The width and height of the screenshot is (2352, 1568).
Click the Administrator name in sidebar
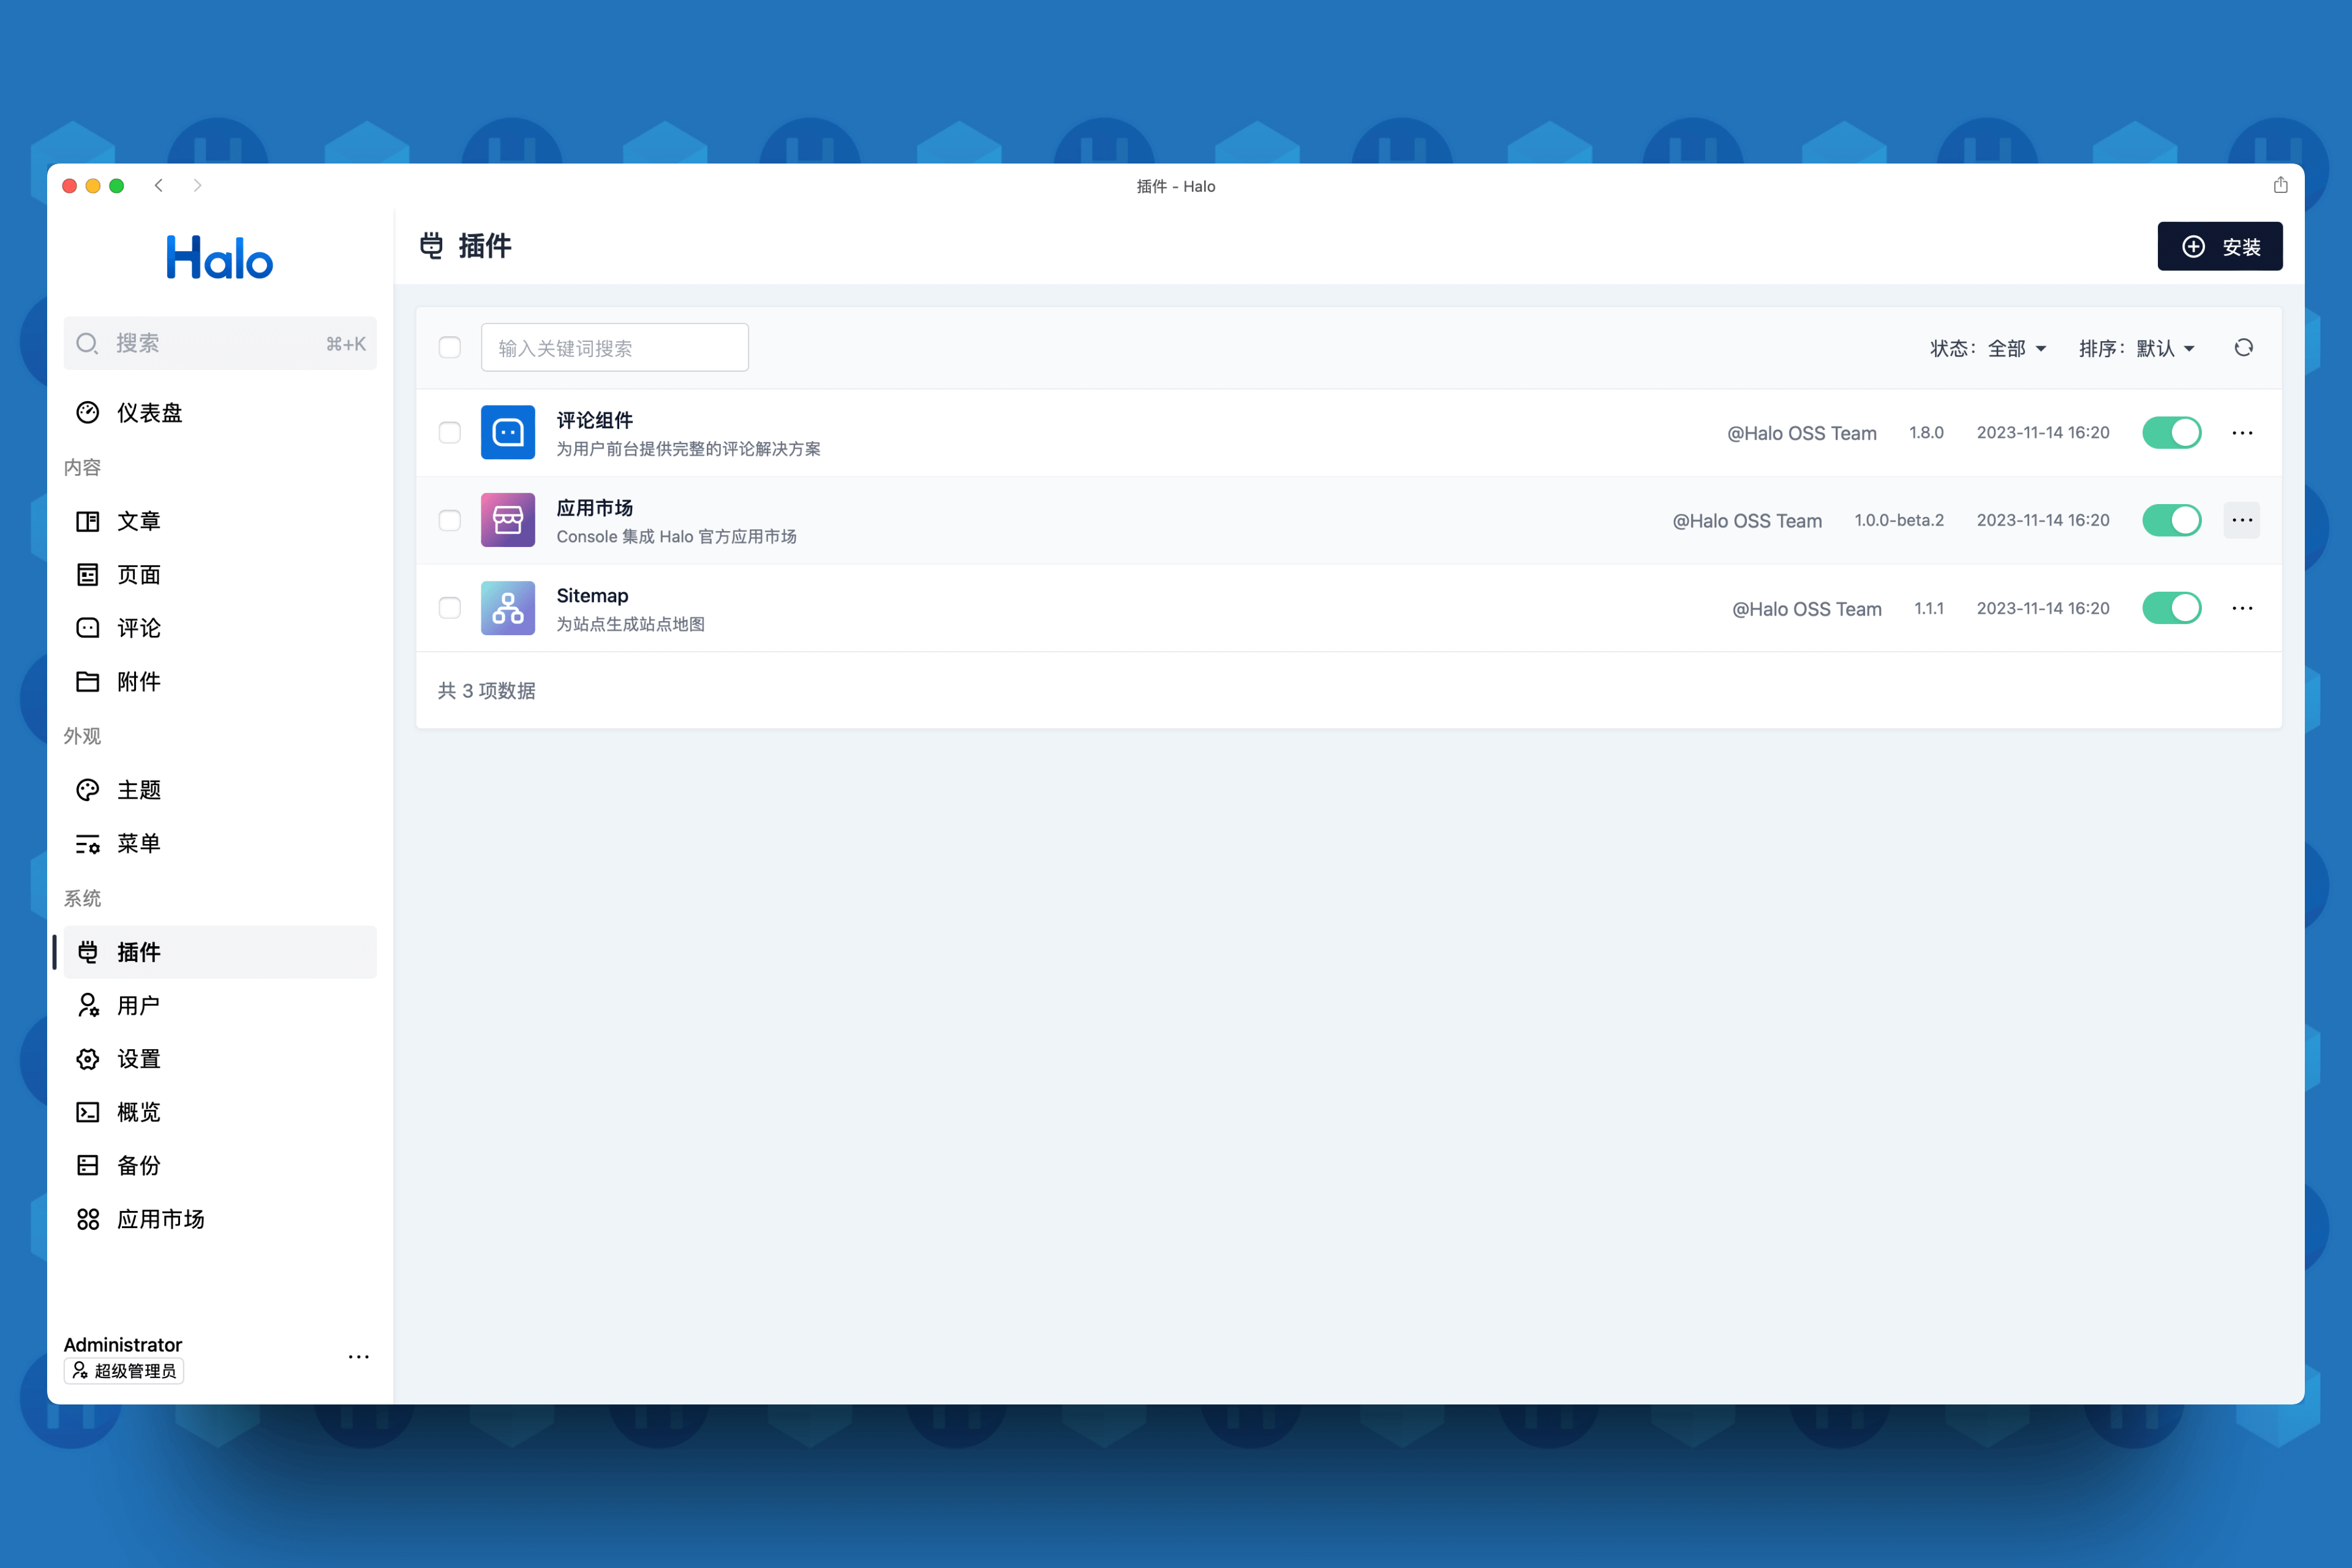(x=123, y=1345)
